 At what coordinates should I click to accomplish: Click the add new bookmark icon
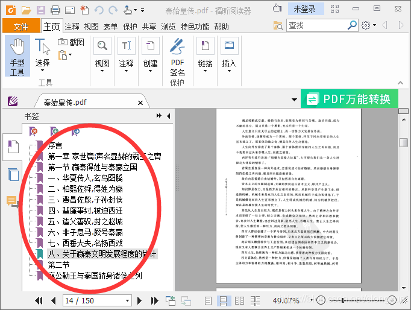click(54, 131)
